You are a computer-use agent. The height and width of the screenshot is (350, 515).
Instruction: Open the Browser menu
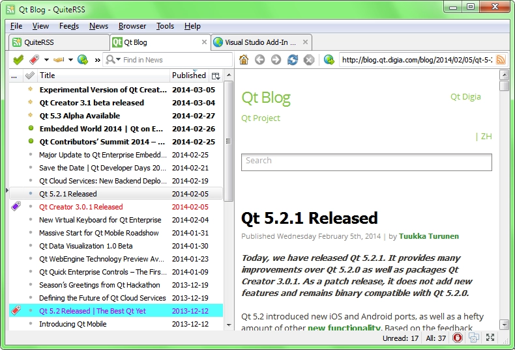pos(132,26)
